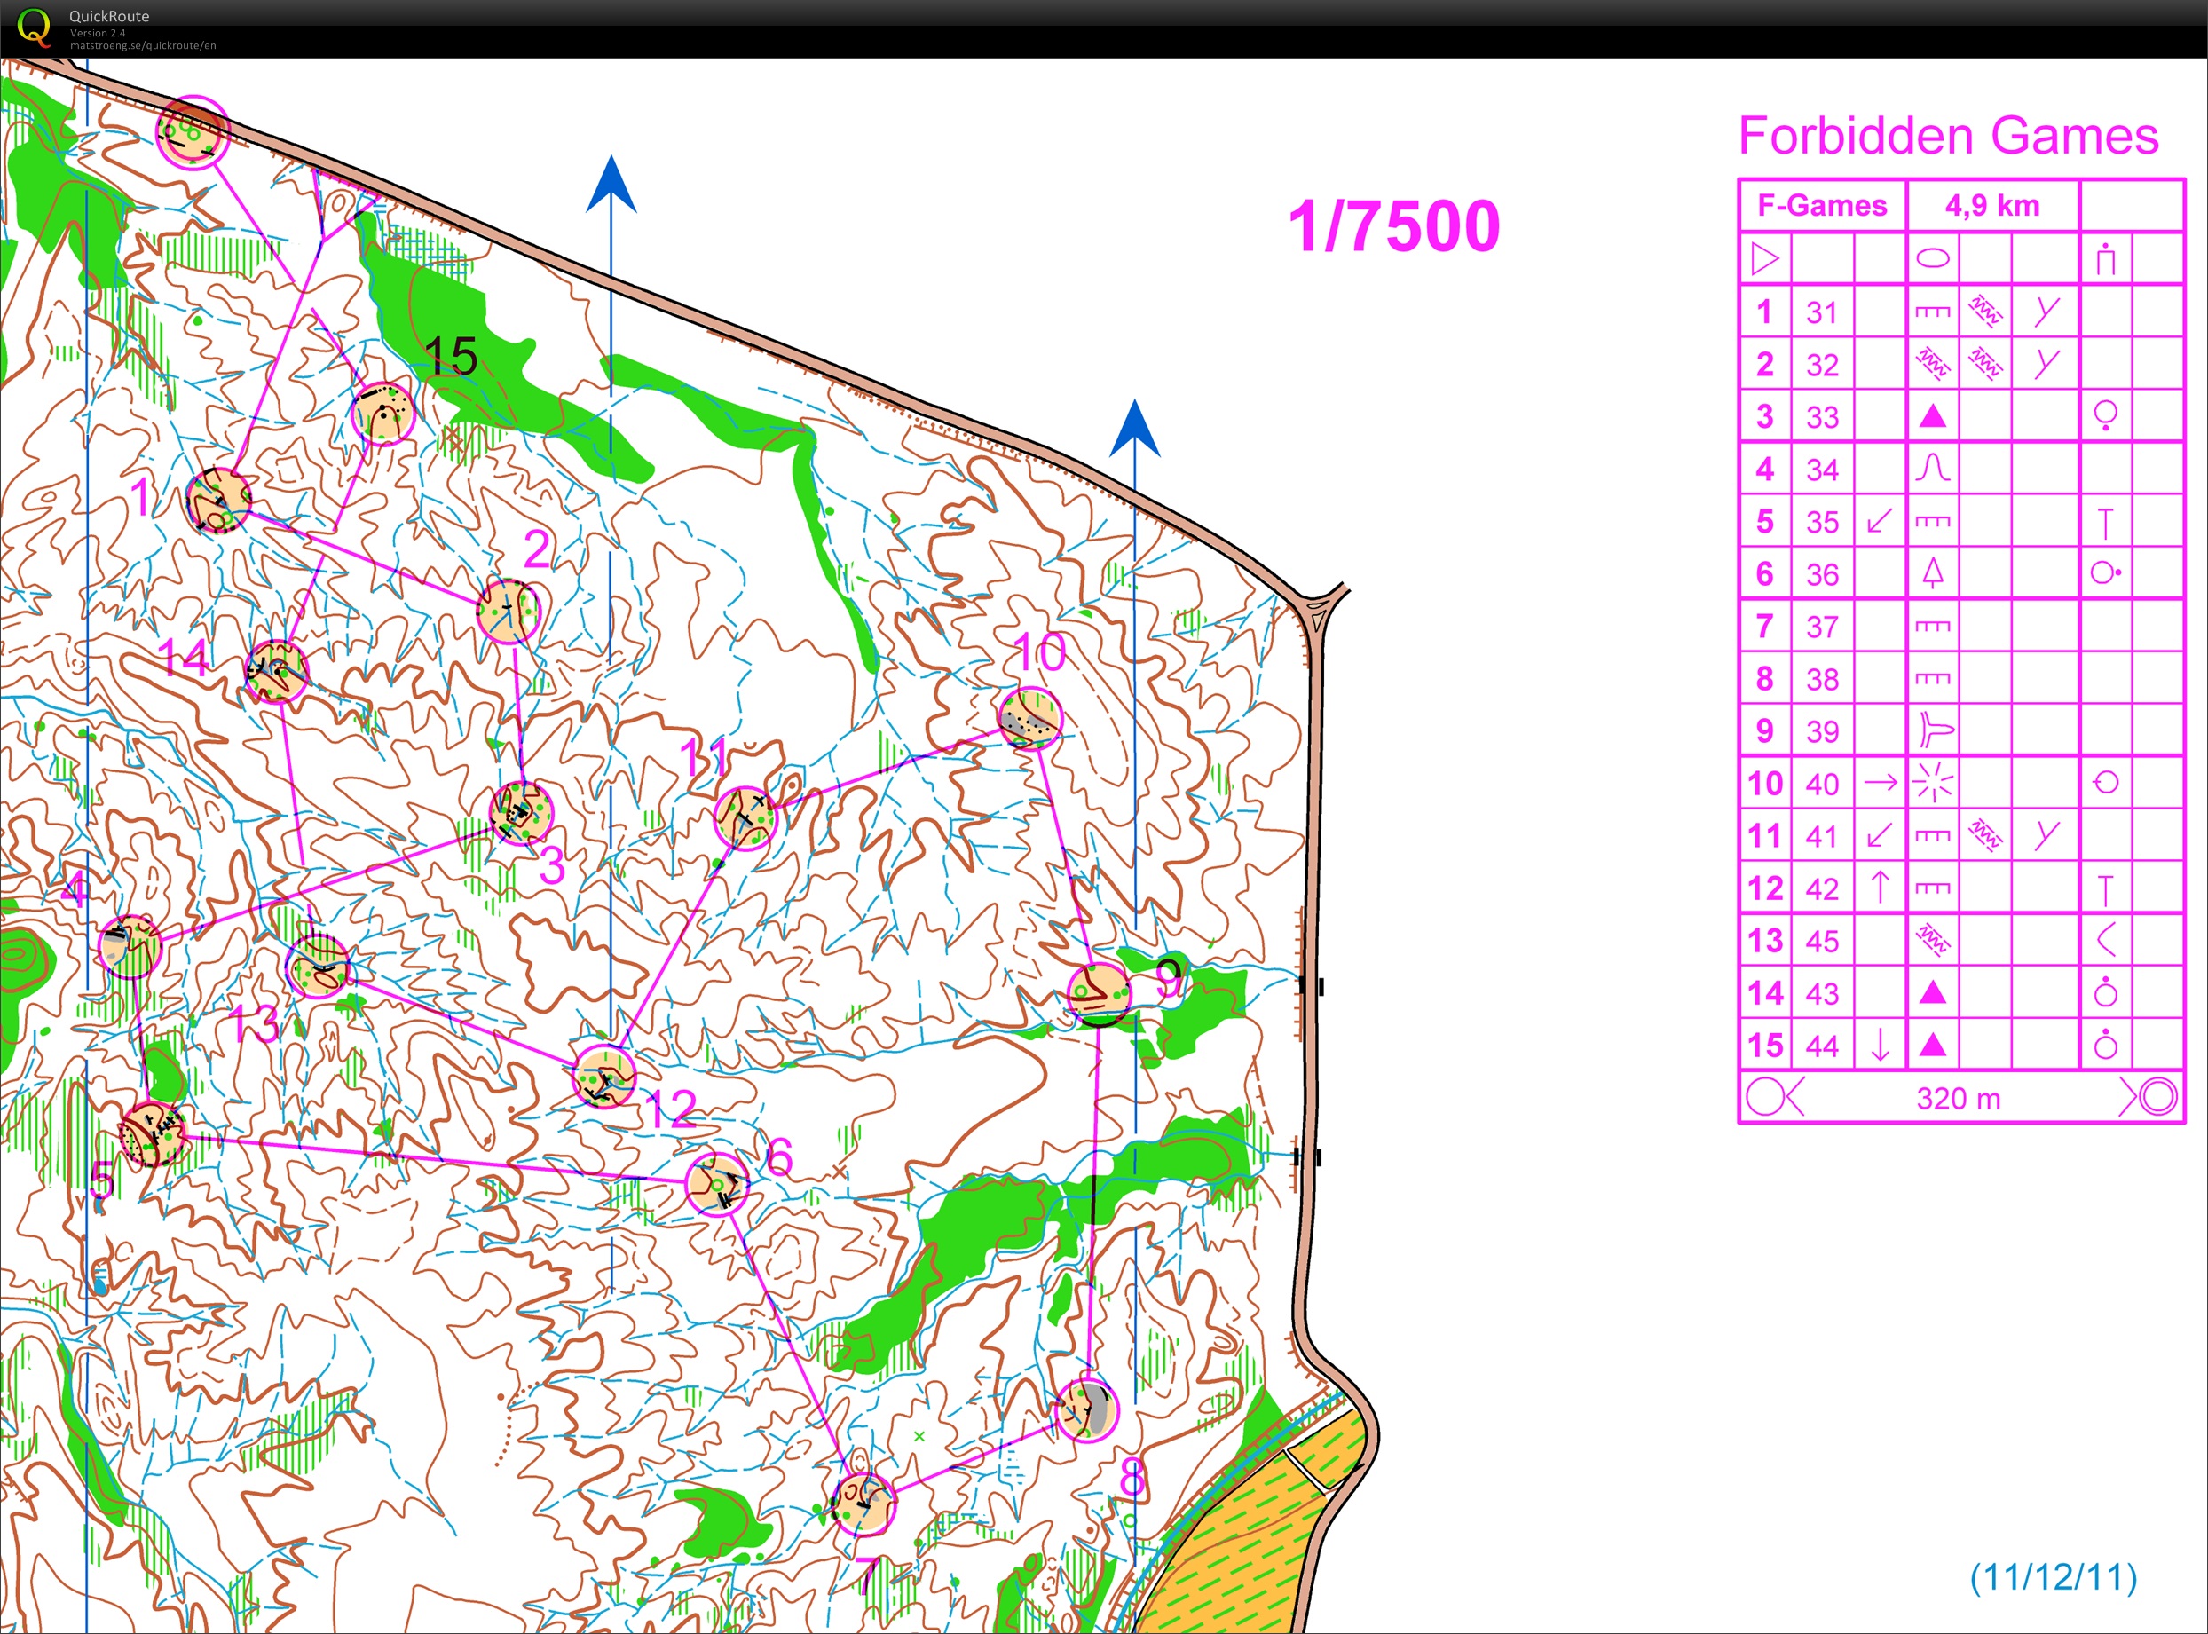Click control circle 14 on the map

click(x=276, y=672)
